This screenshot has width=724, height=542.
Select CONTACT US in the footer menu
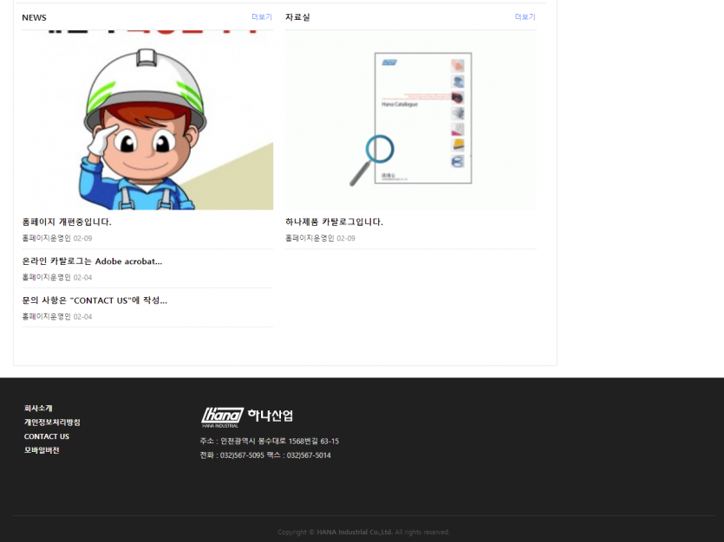point(47,436)
